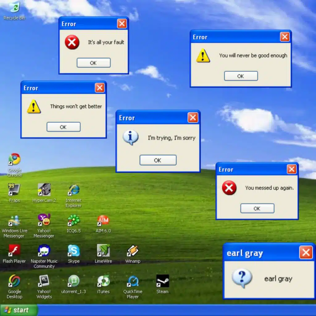This screenshot has height=316, width=316.
Task: Click red error icon in "You messed up again" dialog
Action: [229, 188]
